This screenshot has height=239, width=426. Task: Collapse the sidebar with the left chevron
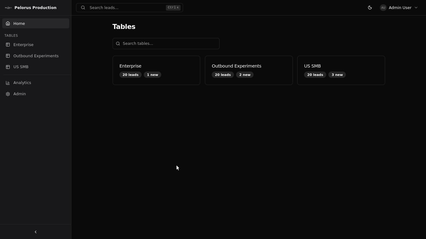tap(36, 232)
